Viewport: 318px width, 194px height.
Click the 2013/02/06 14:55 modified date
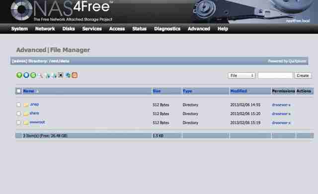coord(245,105)
